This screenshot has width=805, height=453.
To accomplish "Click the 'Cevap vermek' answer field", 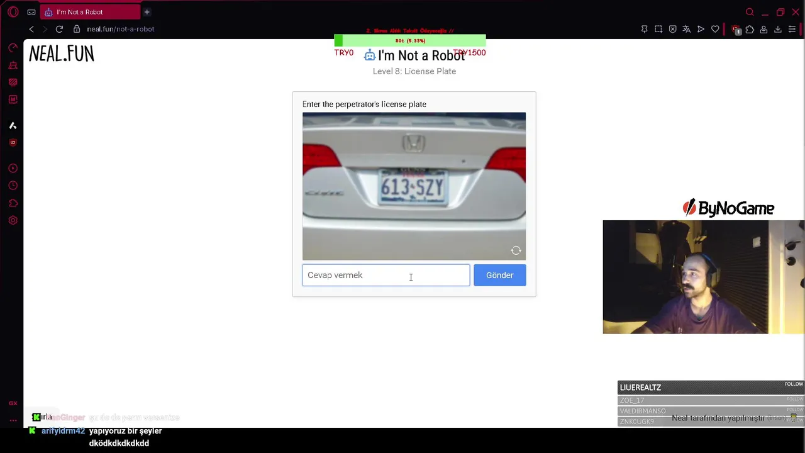I will 386,275.
